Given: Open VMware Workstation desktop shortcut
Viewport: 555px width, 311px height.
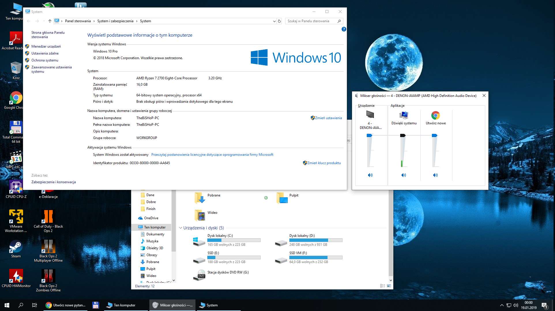Looking at the screenshot, I should tap(16, 221).
